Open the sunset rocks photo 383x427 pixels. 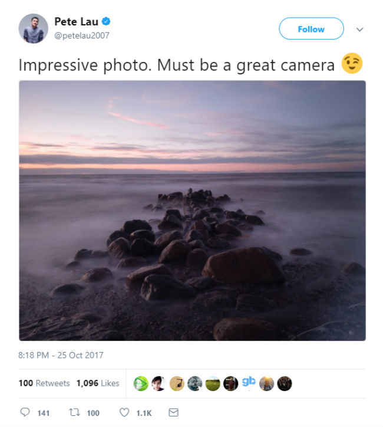(192, 211)
